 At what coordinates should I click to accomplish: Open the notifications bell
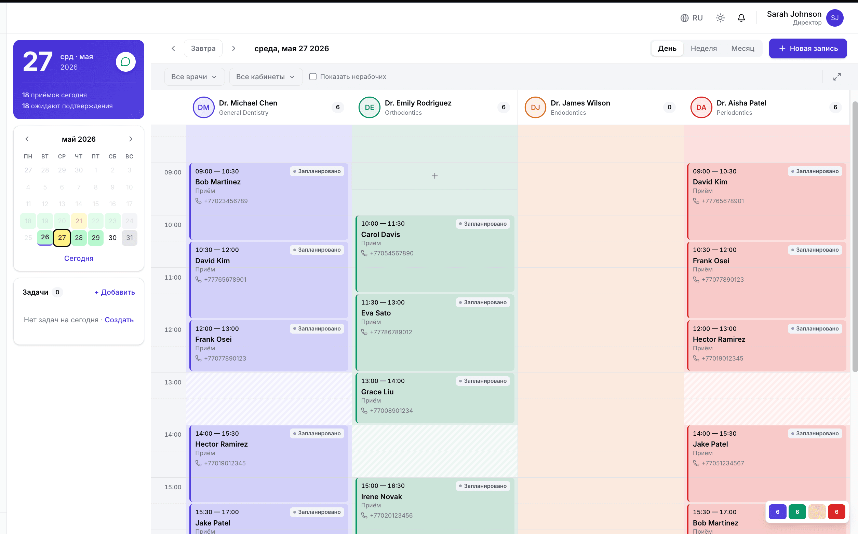741,18
